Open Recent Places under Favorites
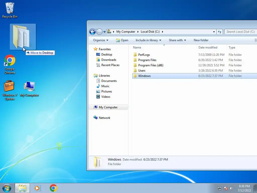Image resolution: width=257 pixels, height=193 pixels. [110, 65]
